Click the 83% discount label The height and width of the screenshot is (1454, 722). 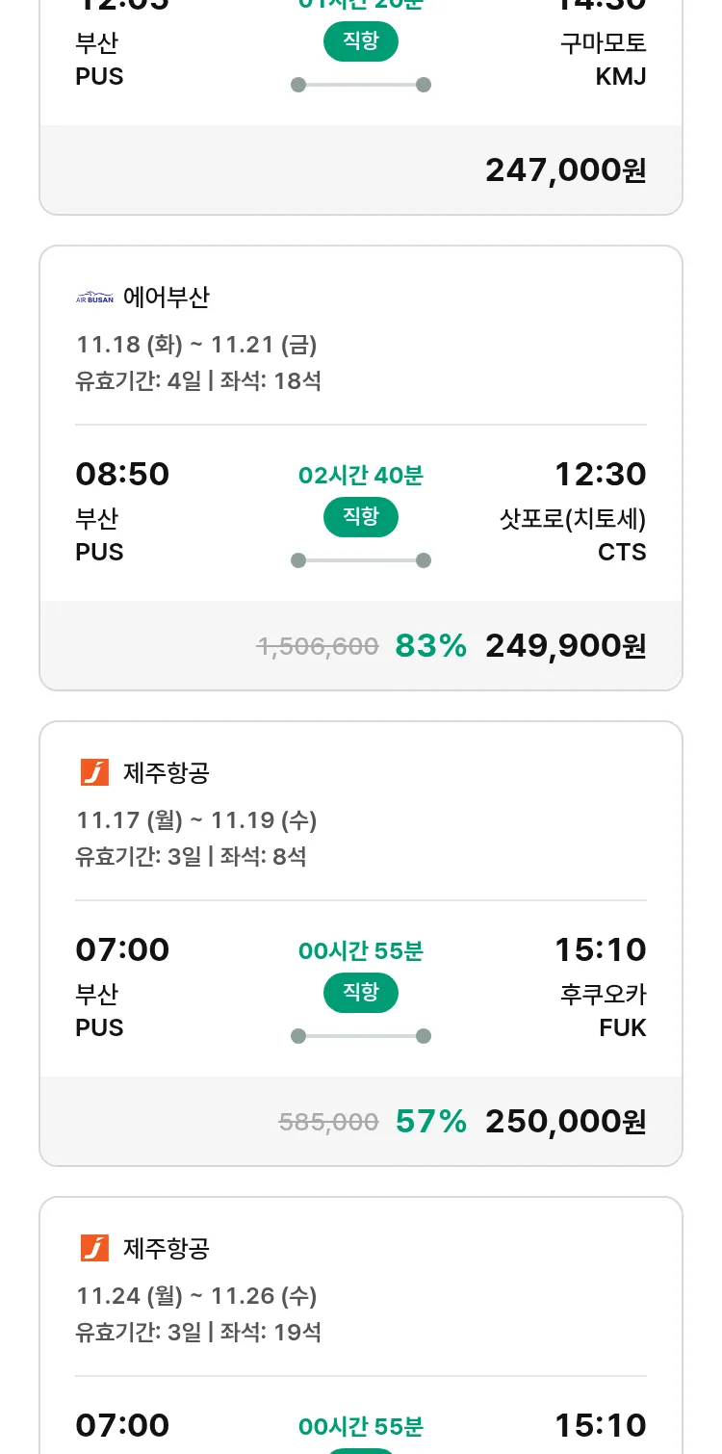(x=430, y=646)
